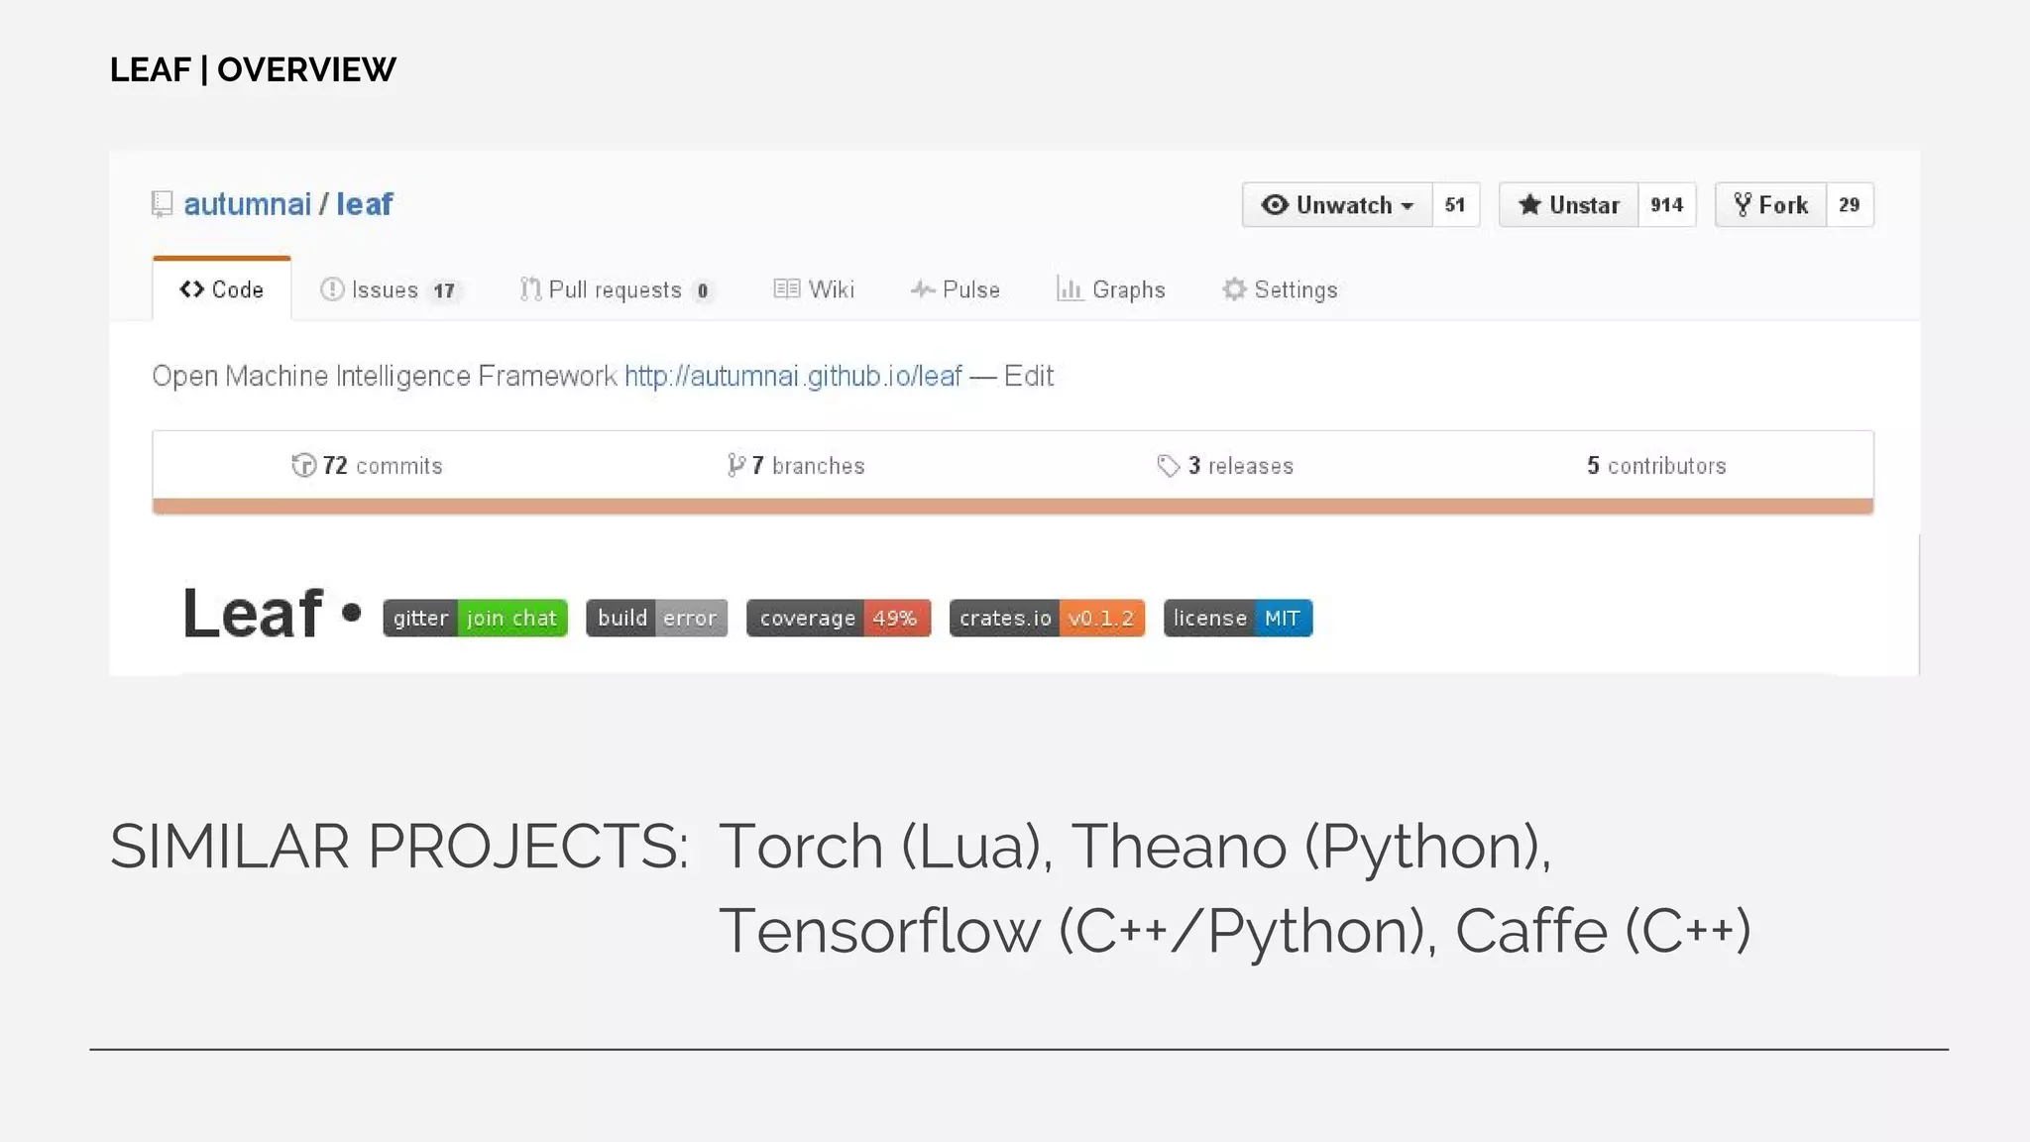Switch to the Issues tab
Image resolution: width=2030 pixels, height=1142 pixels.
(390, 289)
